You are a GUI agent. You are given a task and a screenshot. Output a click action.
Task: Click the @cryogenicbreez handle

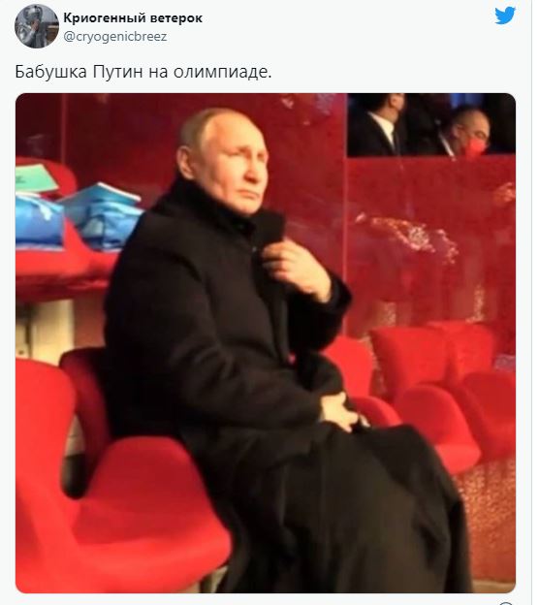coord(115,37)
